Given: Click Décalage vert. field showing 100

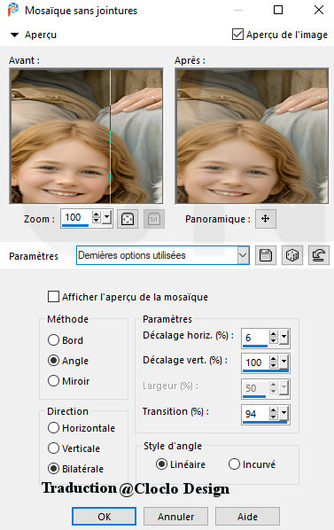Looking at the screenshot, I should point(255,362).
